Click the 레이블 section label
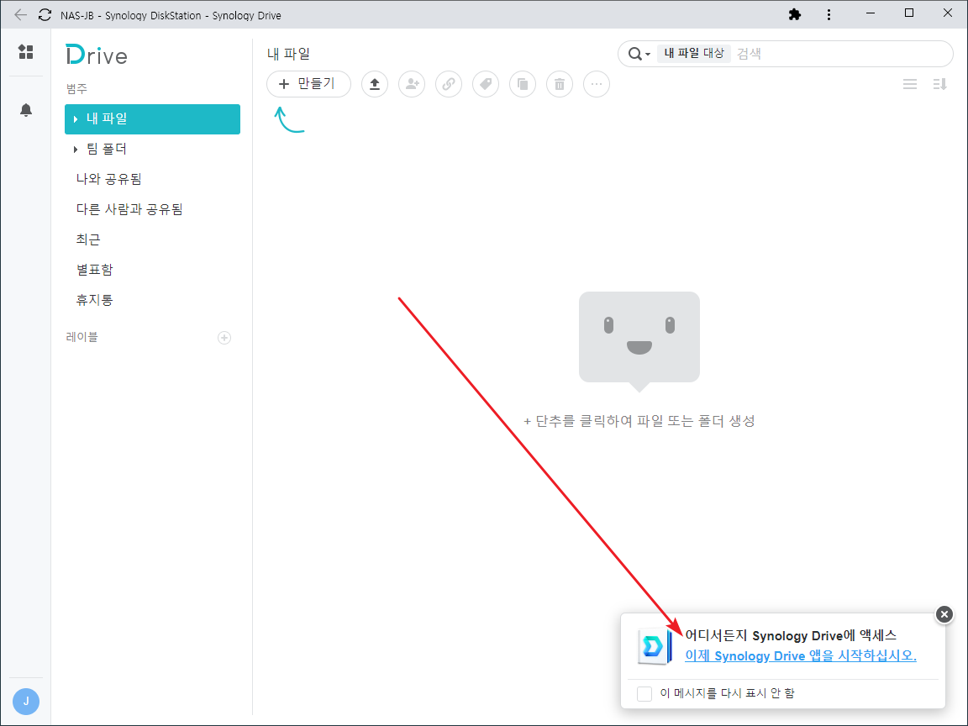Viewport: 968px width, 726px height. click(82, 337)
